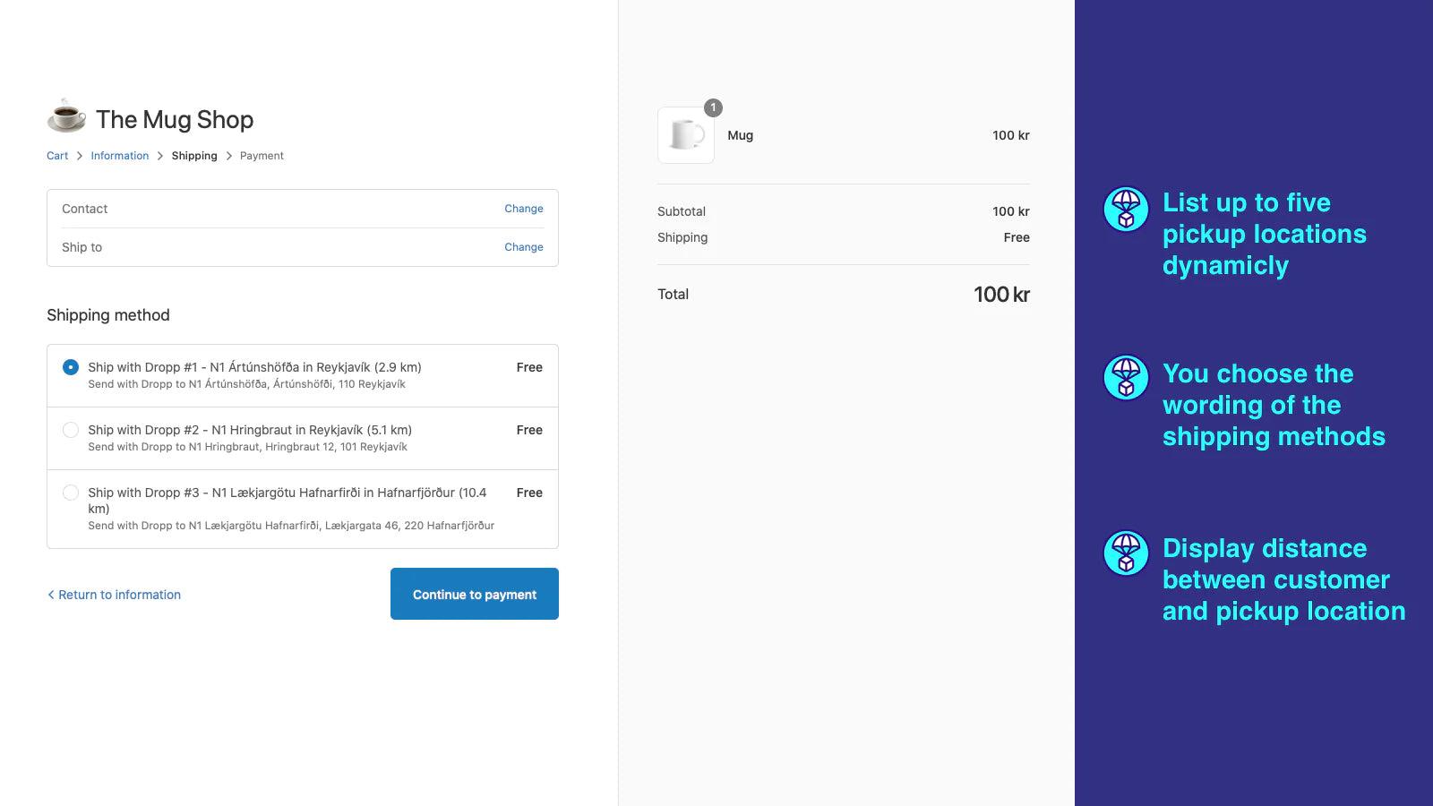Click the chevron between Cart and Information
The width and height of the screenshot is (1433, 806).
(80, 156)
